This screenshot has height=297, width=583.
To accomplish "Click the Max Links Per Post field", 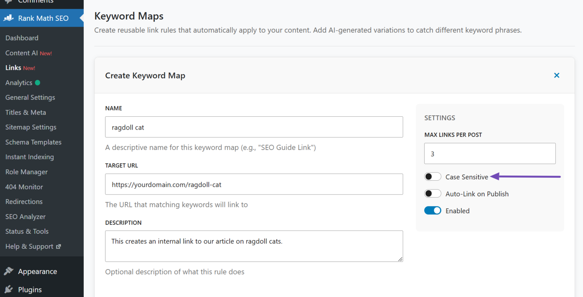I will [490, 153].
